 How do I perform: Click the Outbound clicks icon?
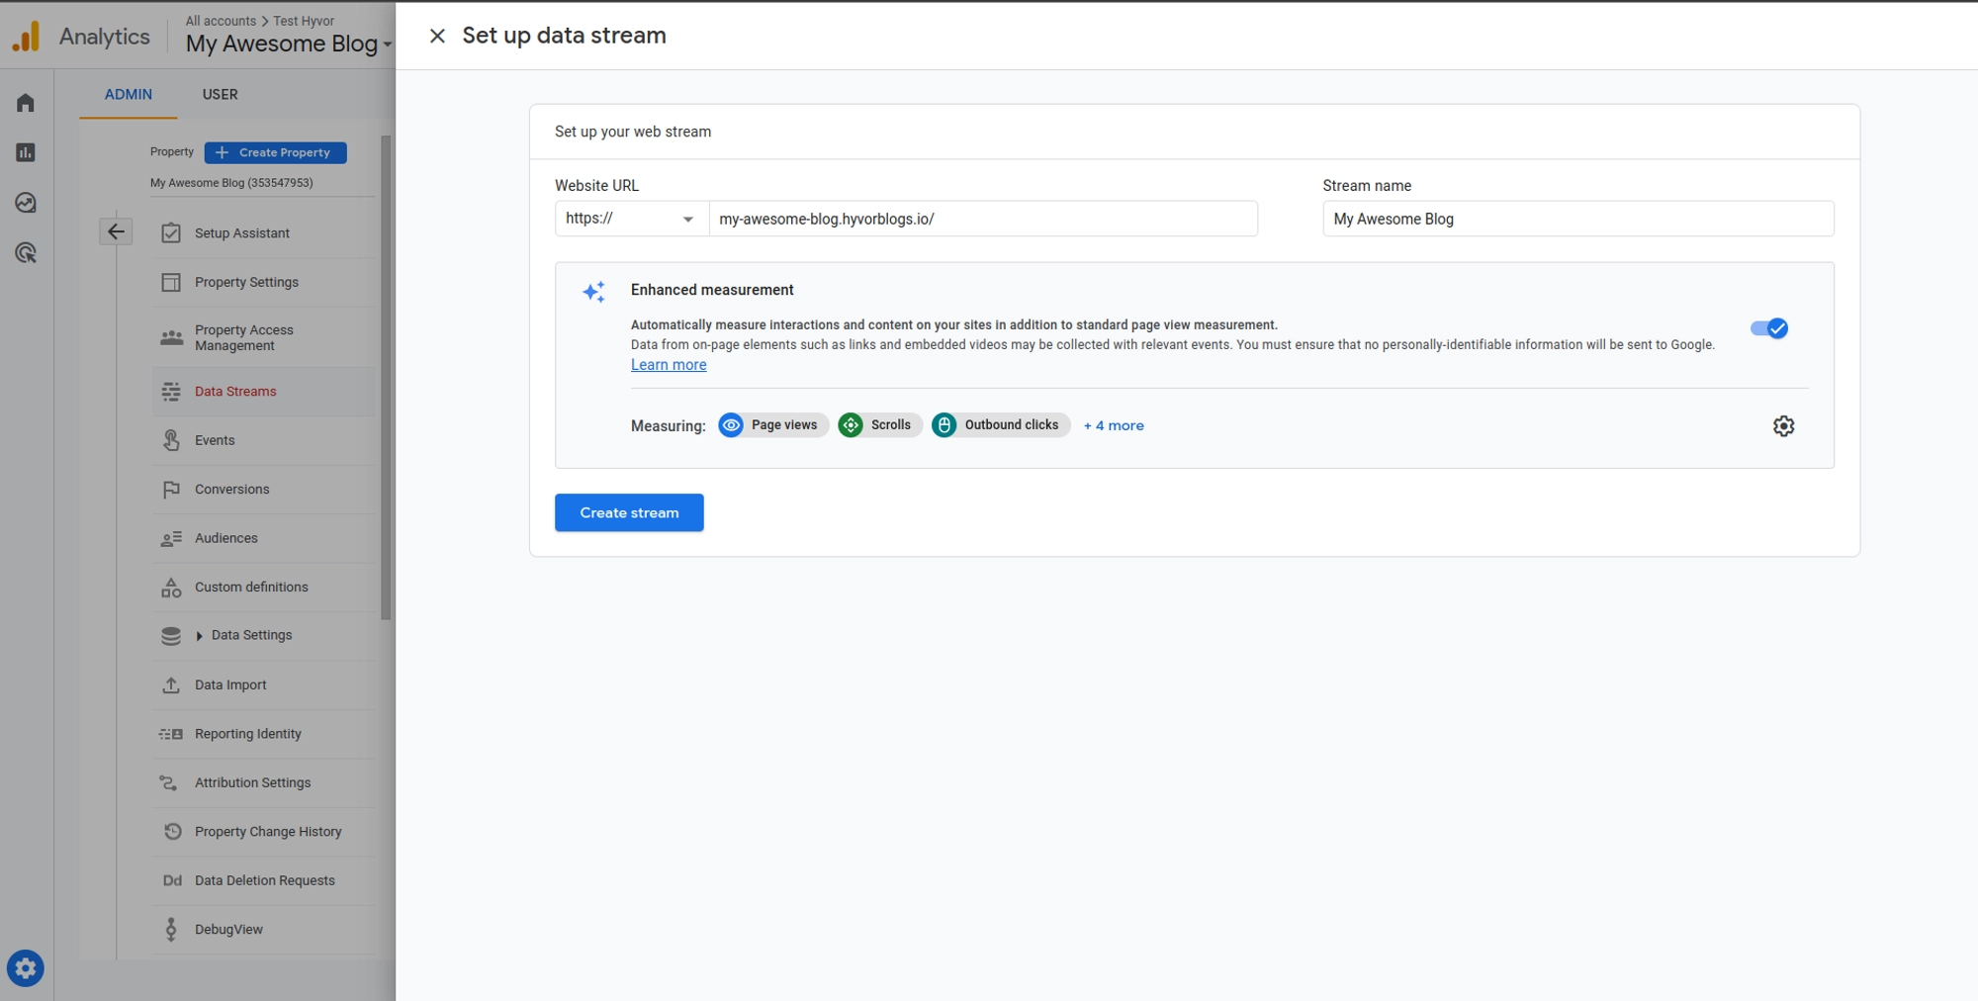944,425
